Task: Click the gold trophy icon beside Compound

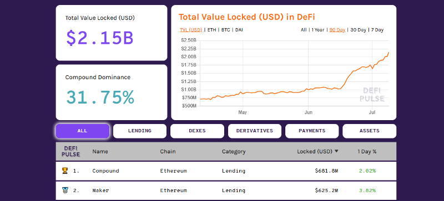Action: pyautogui.click(x=65, y=171)
